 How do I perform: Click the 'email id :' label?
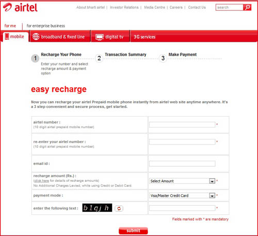(41, 164)
